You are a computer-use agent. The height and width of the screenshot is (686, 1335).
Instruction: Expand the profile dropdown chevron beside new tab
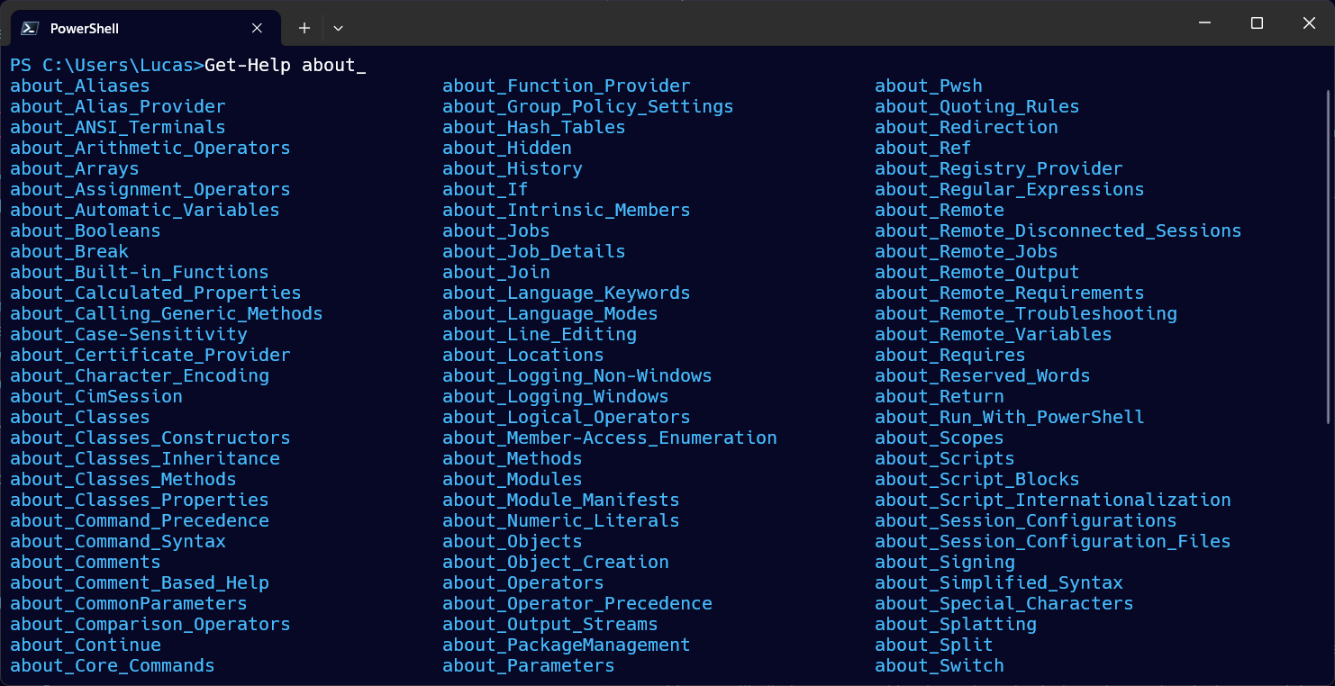tap(338, 28)
